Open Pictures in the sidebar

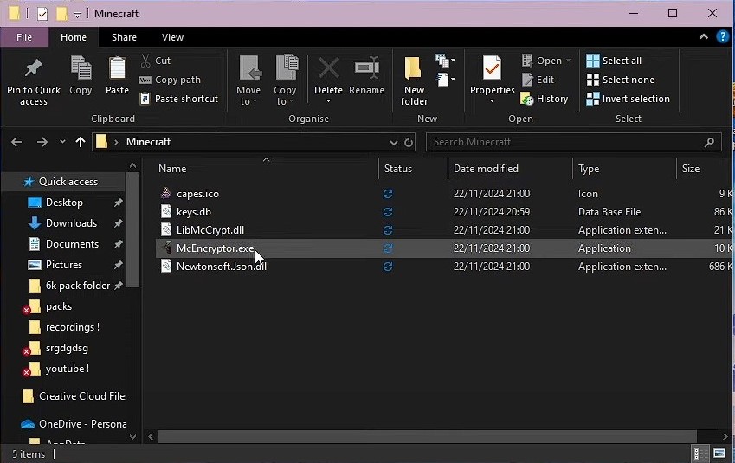[x=64, y=265]
